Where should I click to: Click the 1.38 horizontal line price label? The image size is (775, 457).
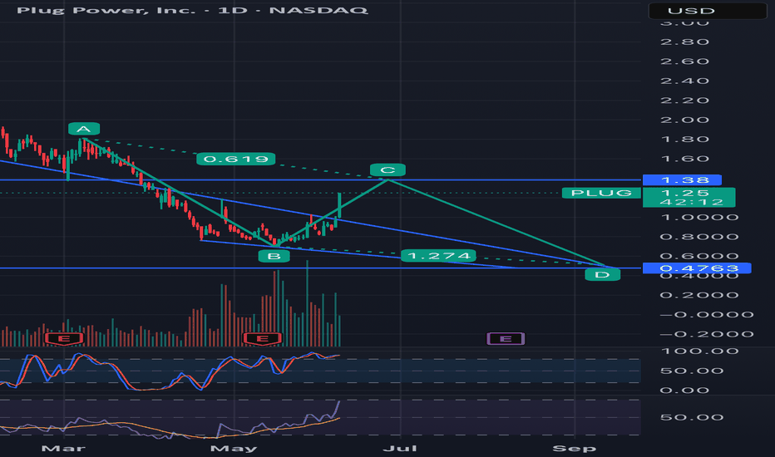point(682,179)
